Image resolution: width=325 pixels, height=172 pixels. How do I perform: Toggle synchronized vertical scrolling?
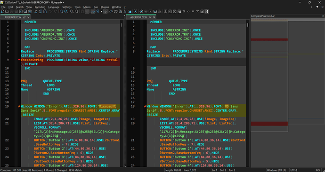(x=82, y=11)
